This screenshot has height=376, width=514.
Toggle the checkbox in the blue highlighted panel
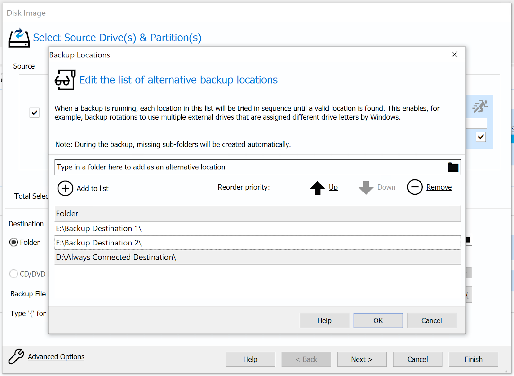click(x=481, y=137)
